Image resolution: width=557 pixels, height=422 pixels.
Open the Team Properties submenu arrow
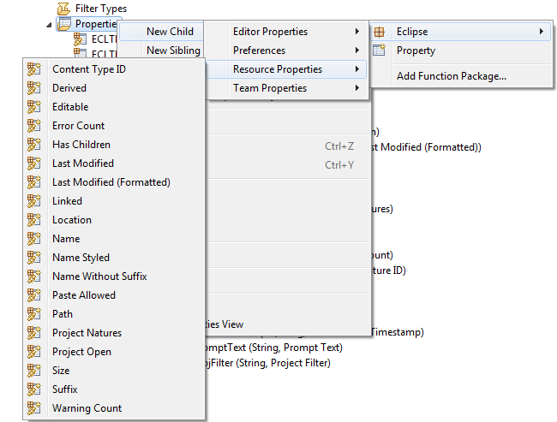(356, 88)
